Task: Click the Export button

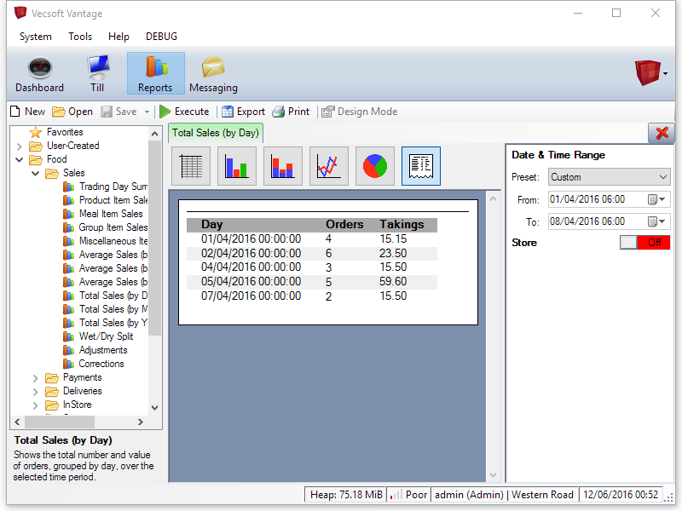Action: point(243,112)
